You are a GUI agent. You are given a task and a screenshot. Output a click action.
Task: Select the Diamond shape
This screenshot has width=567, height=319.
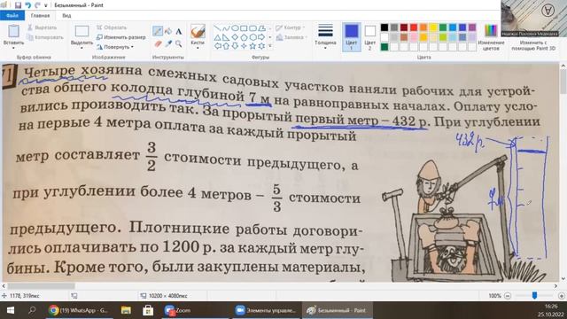(235, 37)
